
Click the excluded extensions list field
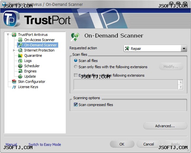pyautogui.click(x=126, y=84)
